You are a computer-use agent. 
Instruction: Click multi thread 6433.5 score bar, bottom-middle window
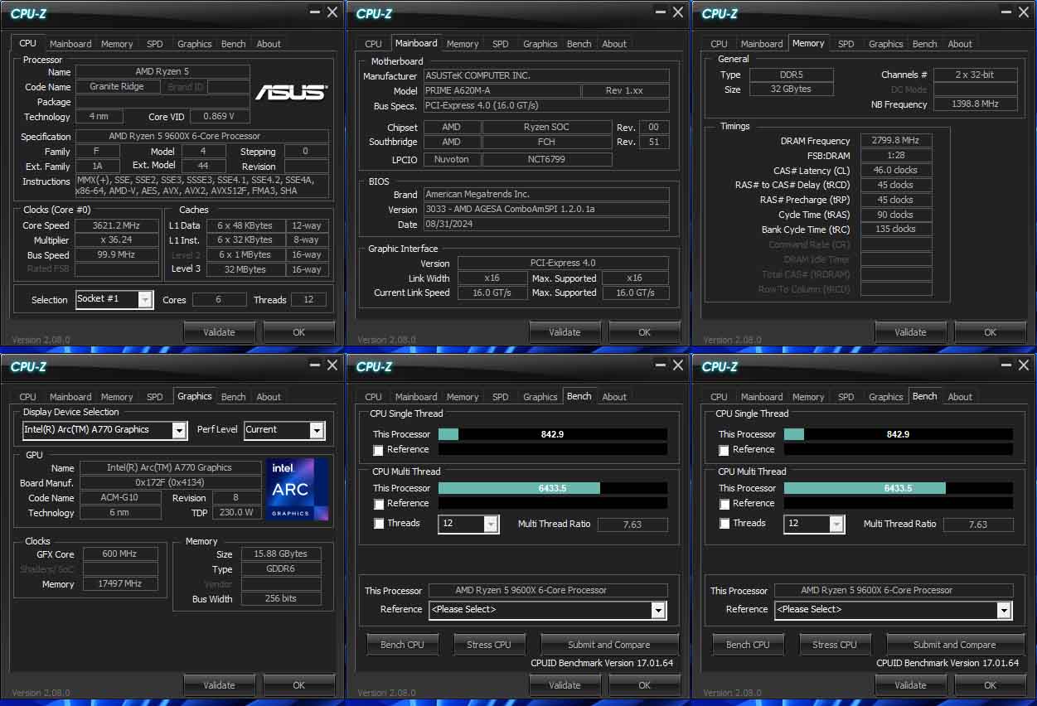(x=552, y=488)
